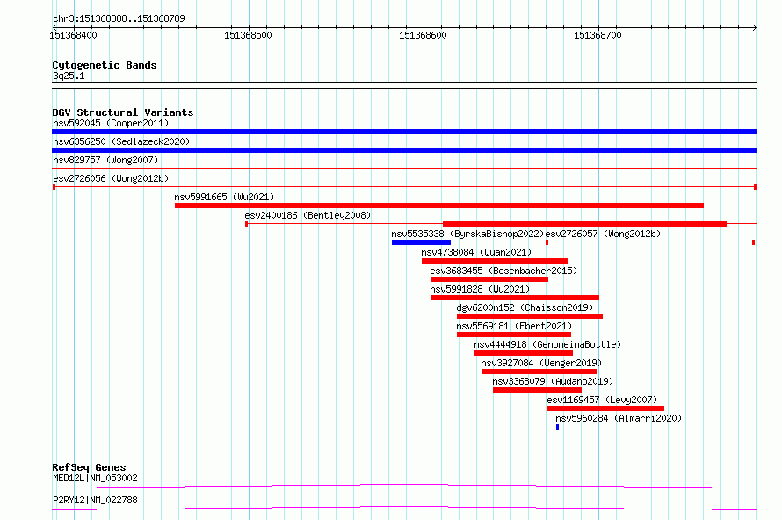Click ruler position 151368700

(597, 35)
